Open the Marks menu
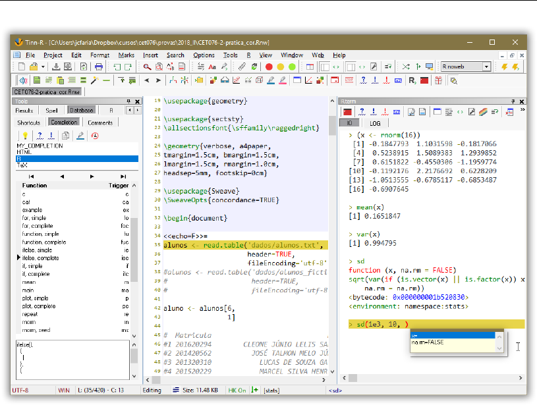This screenshot has height=405, width=537. 126,55
